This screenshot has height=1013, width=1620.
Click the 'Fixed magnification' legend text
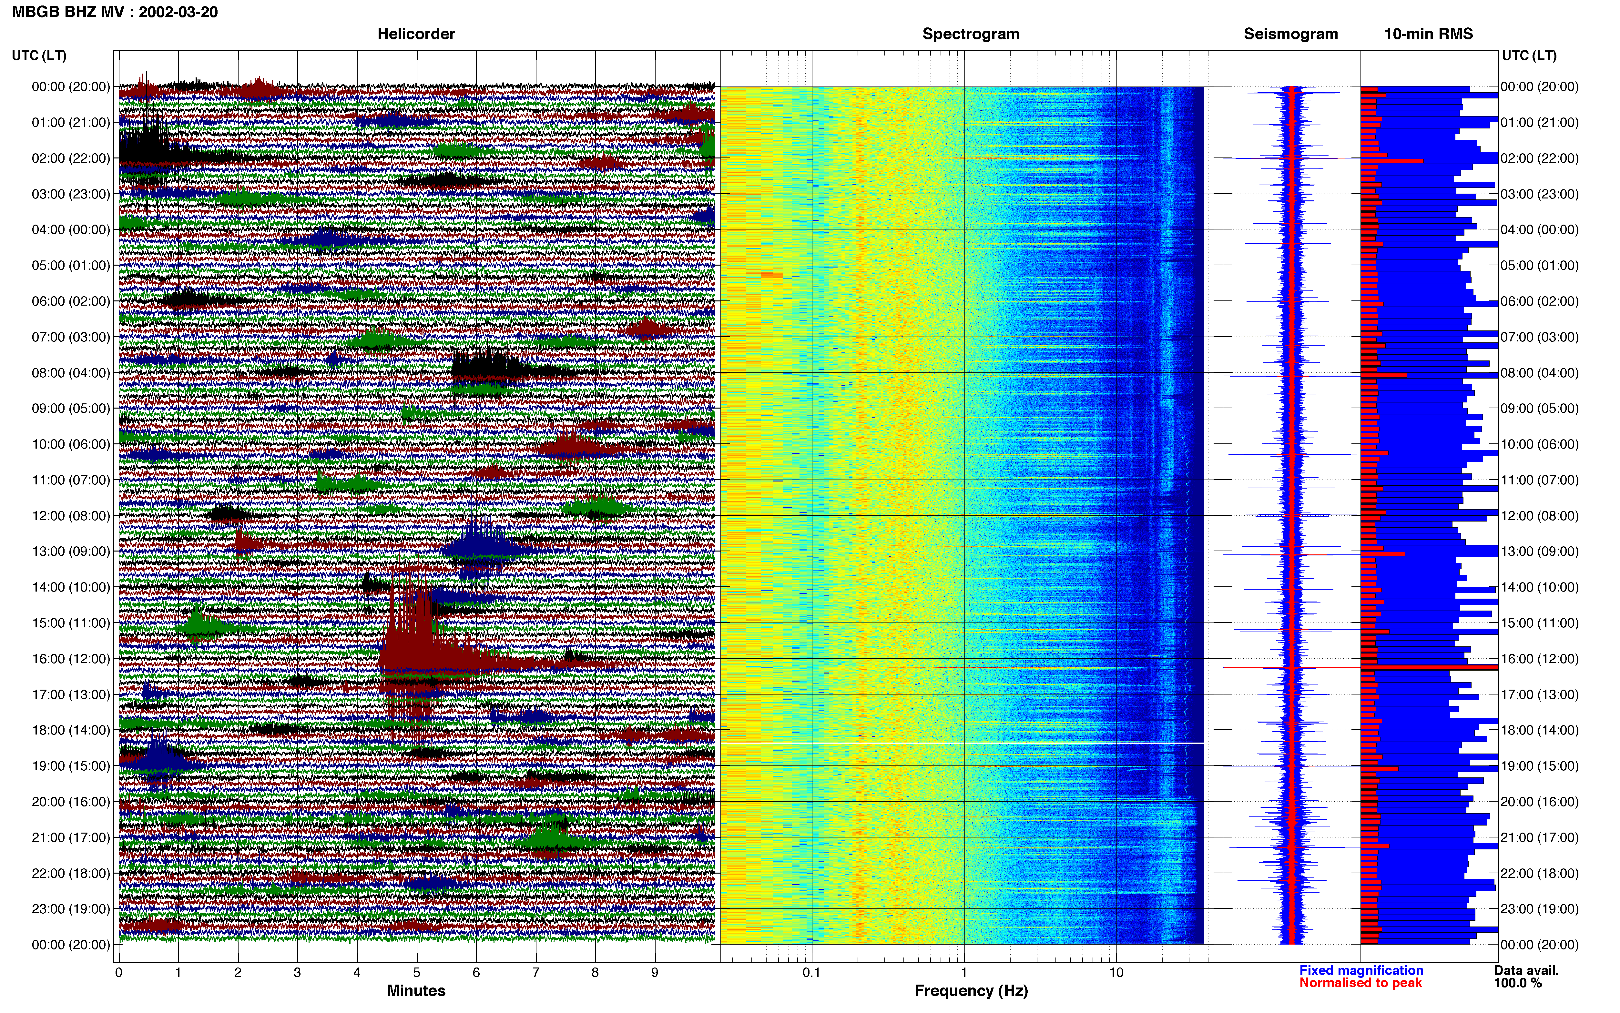coord(1361,970)
